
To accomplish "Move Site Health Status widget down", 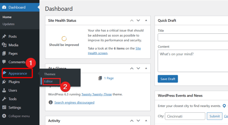I will [x=138, y=21].
